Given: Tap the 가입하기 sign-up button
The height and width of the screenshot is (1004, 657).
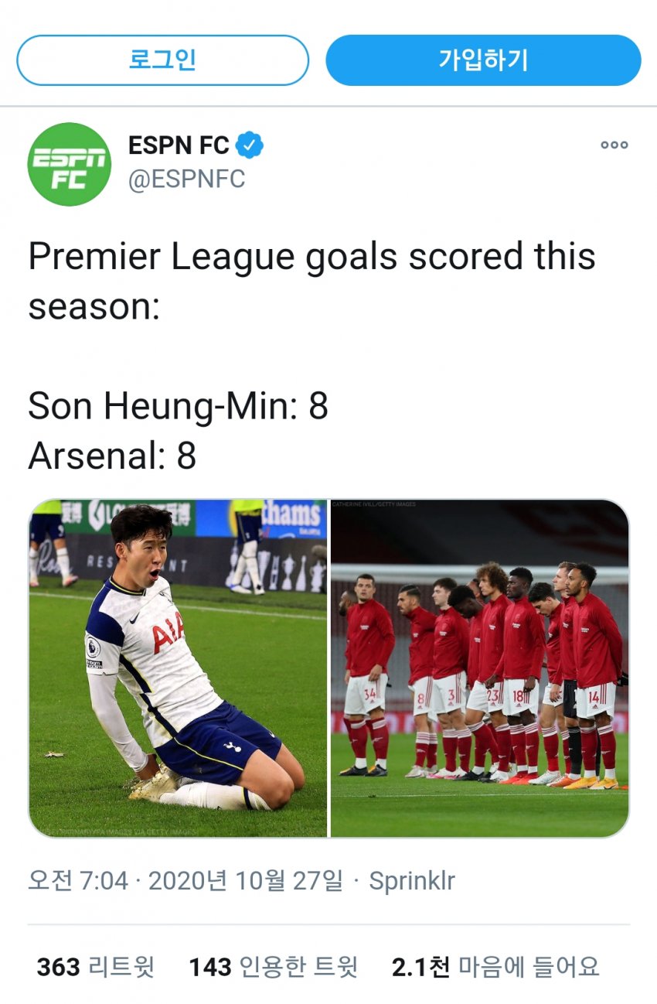Looking at the screenshot, I should click(x=483, y=60).
